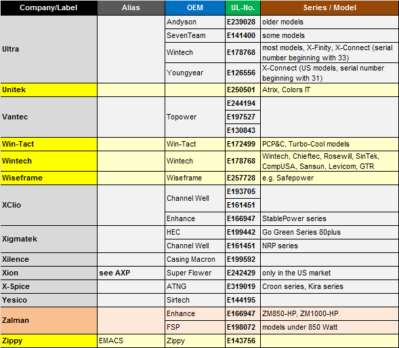Click the orange Zalman cell
The width and height of the screenshot is (399, 348).
49,320
